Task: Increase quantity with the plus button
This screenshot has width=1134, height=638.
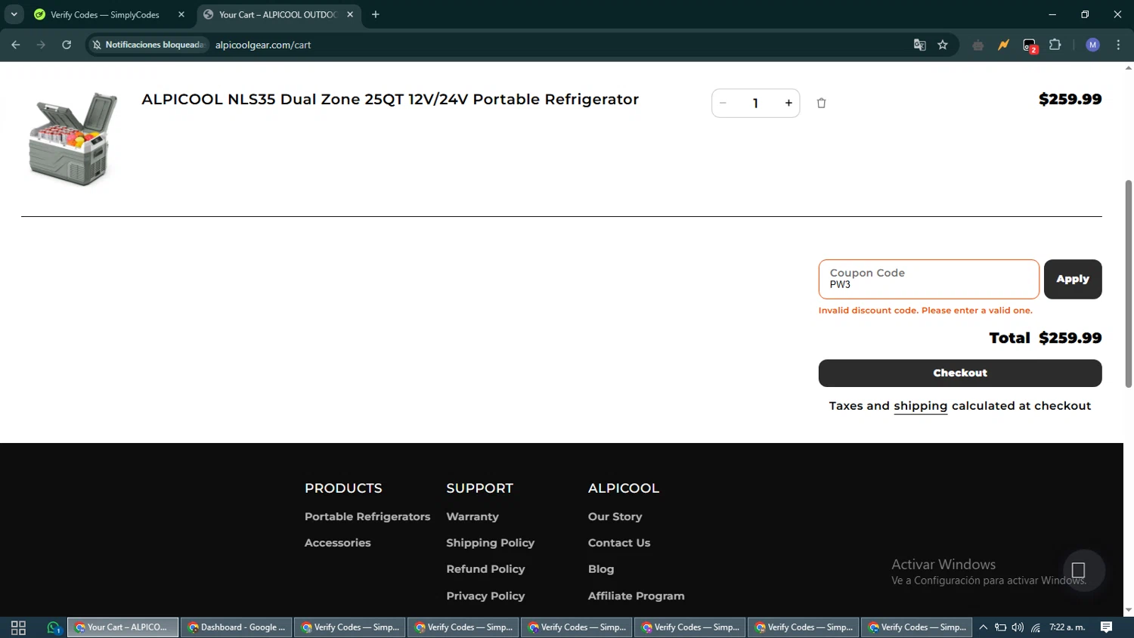Action: click(789, 103)
